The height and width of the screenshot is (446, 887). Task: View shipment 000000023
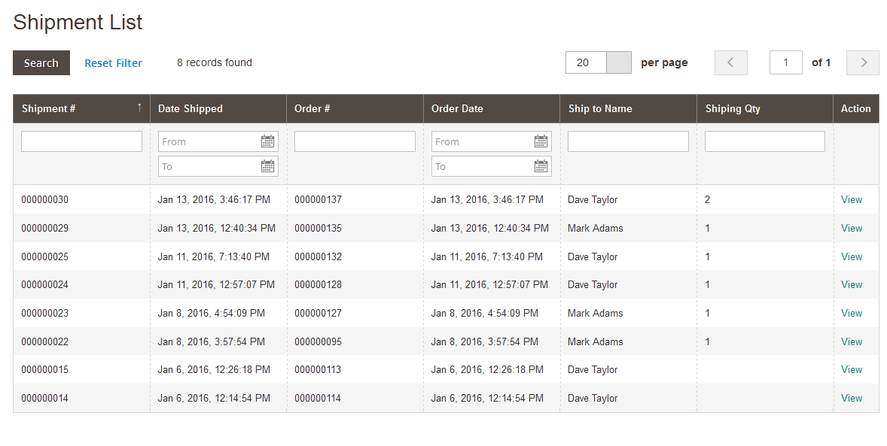pyautogui.click(x=852, y=314)
